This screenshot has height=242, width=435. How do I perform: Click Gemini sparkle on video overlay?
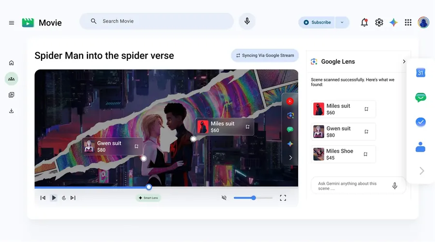pos(290,144)
